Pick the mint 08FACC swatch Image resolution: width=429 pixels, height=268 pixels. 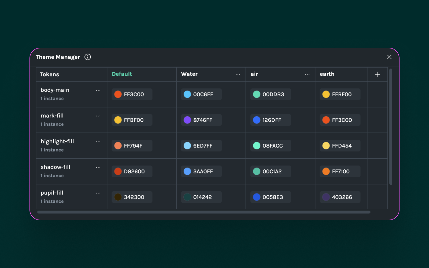click(x=257, y=146)
